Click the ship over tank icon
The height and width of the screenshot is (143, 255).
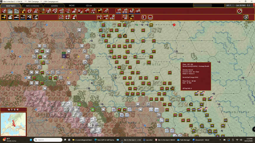pyautogui.click(x=74, y=17)
